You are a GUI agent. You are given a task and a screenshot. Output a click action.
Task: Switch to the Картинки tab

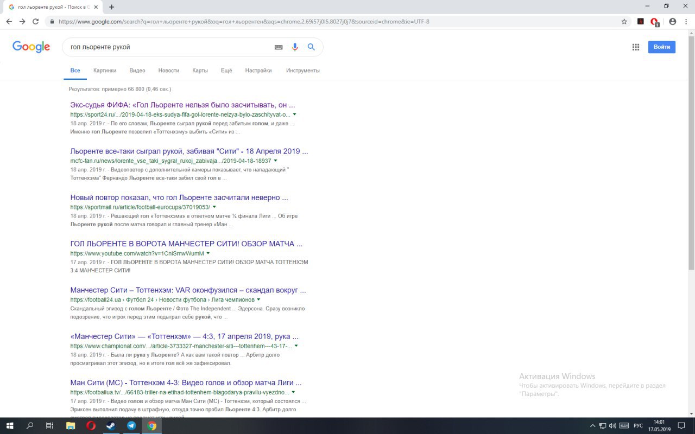tap(105, 71)
